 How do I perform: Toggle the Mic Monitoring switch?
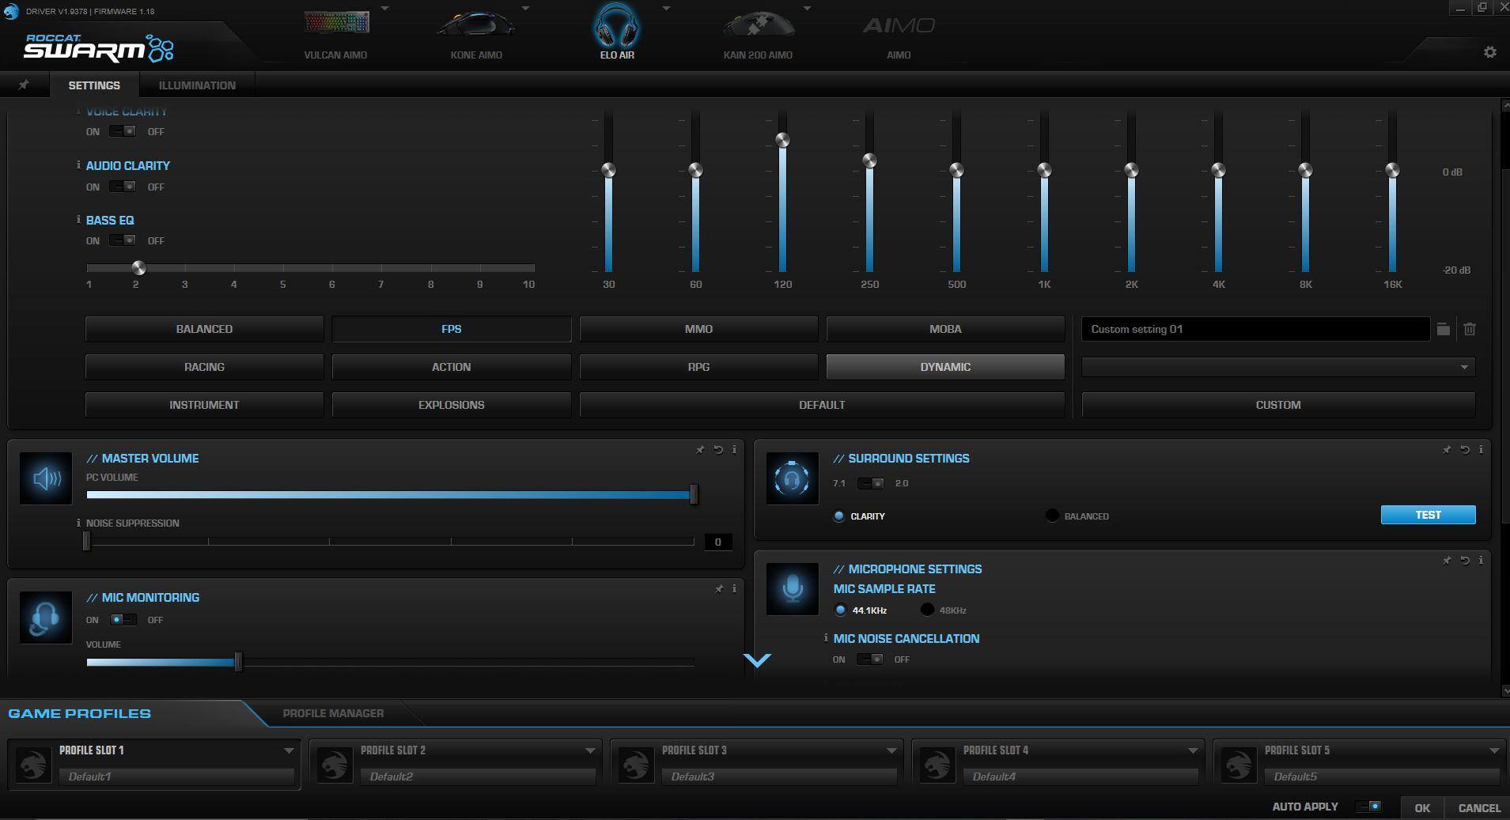coord(123,620)
